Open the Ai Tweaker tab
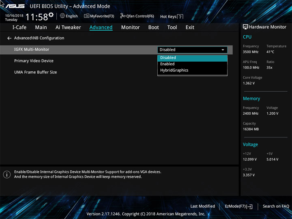 tap(68, 28)
